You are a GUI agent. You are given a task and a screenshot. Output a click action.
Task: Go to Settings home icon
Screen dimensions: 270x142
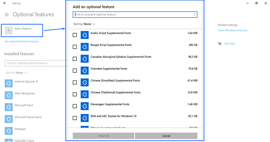point(7,15)
